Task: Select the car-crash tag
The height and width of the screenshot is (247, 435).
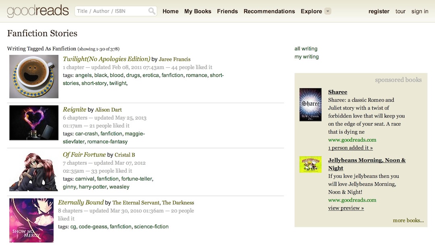Action: pos(86,134)
